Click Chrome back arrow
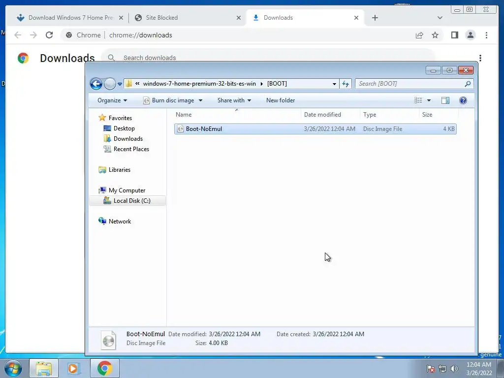 tap(18, 35)
